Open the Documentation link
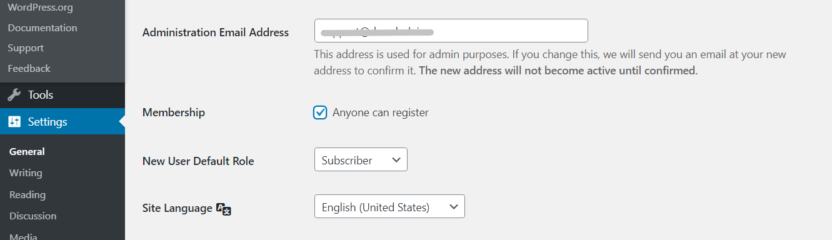 [43, 28]
